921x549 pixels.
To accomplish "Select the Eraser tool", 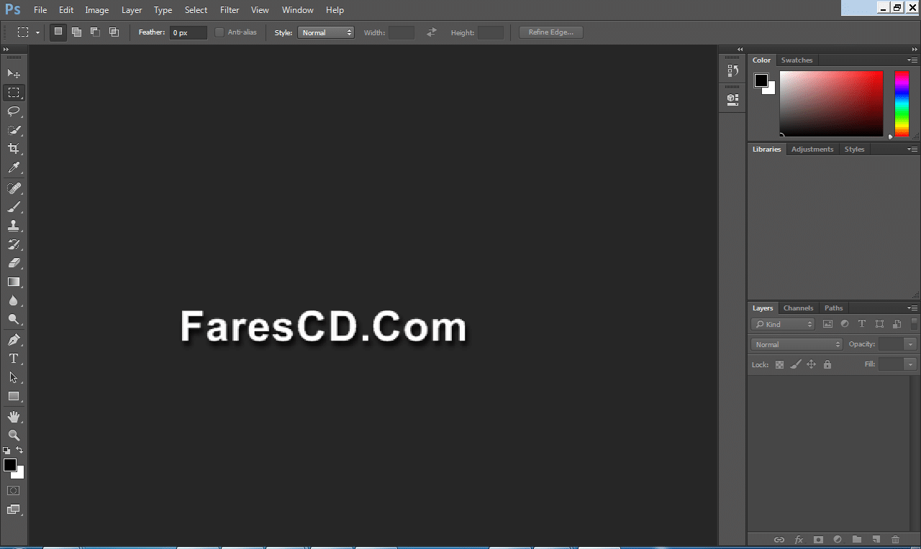I will coord(14,263).
